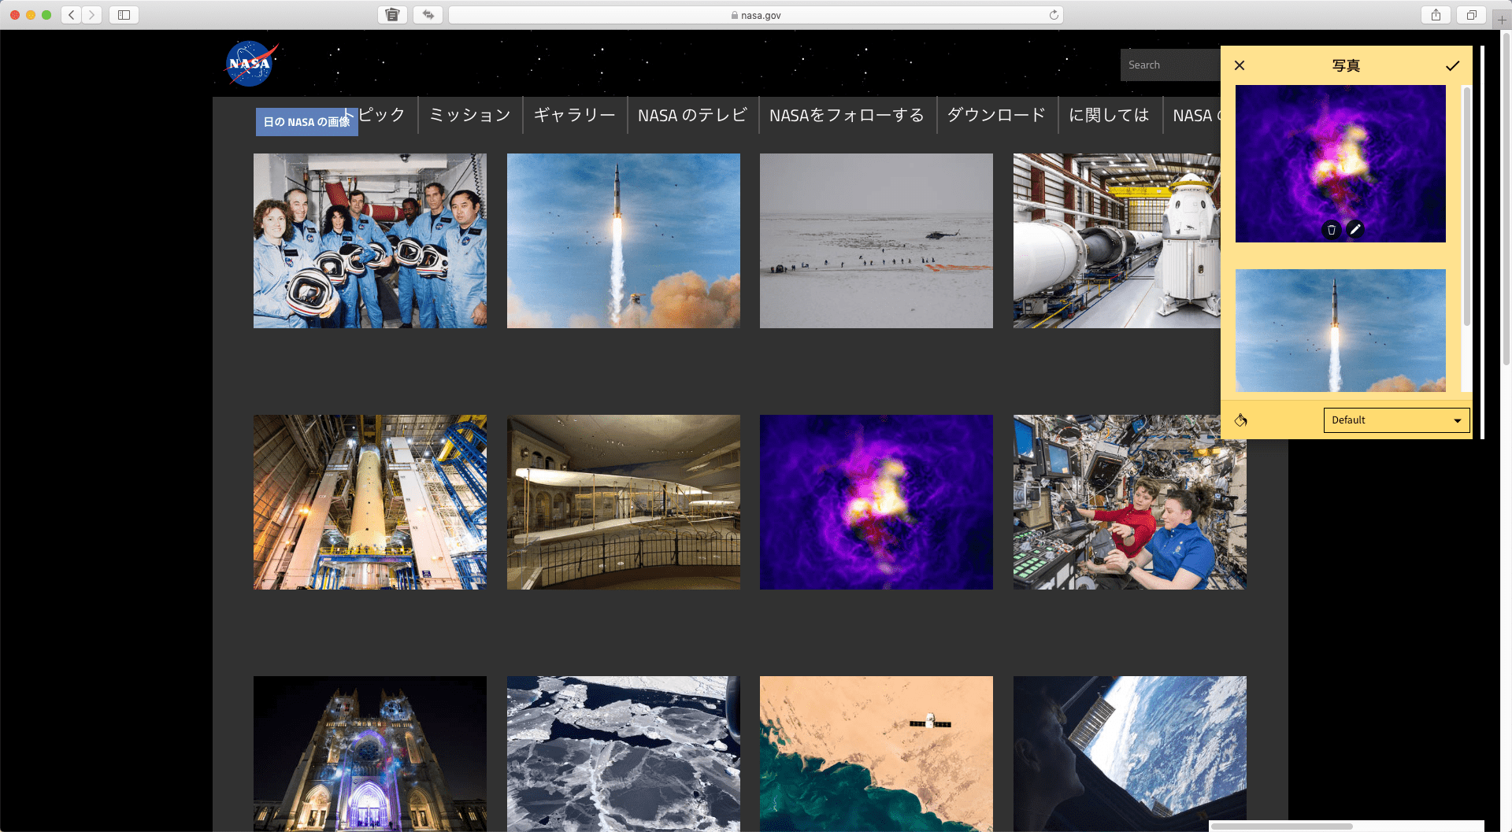1512x832 pixels.
Task: Open the spacecraft over desert coastline image
Action: [876, 753]
